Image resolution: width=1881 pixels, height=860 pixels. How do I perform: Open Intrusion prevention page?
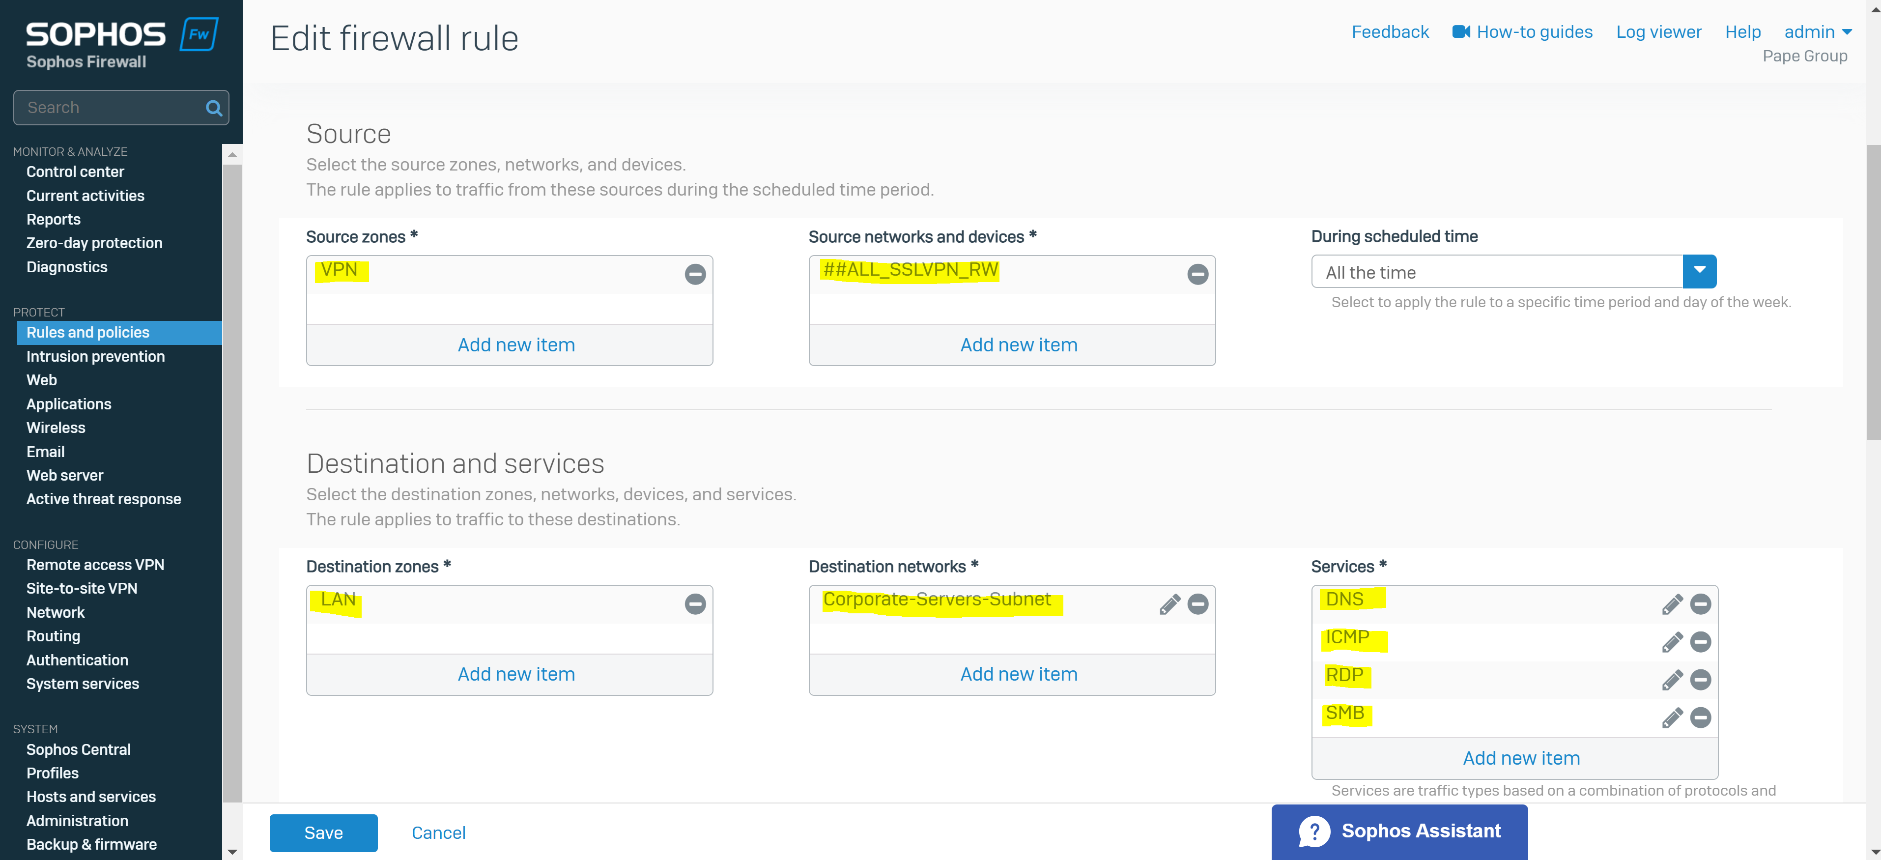(96, 356)
